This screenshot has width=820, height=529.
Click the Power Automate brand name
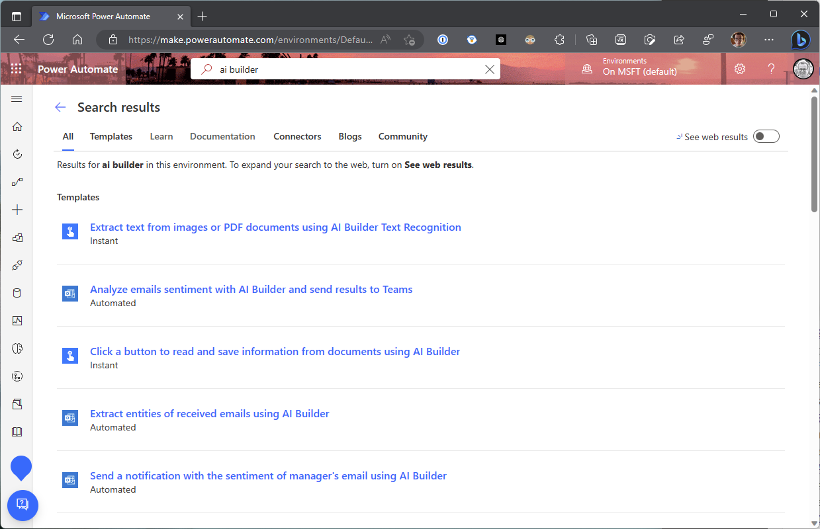point(78,69)
